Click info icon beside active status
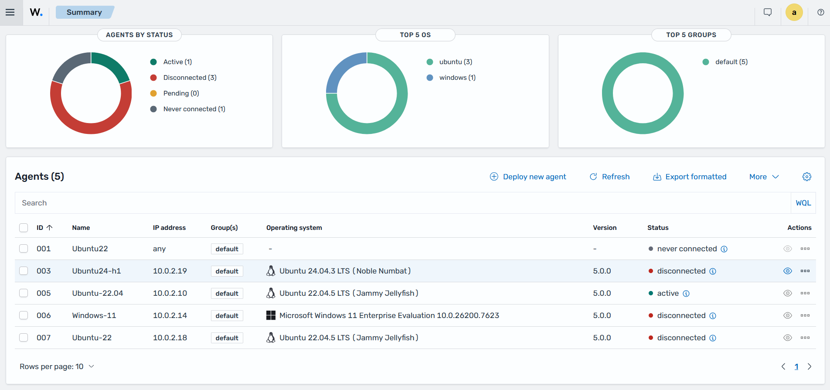 (686, 294)
